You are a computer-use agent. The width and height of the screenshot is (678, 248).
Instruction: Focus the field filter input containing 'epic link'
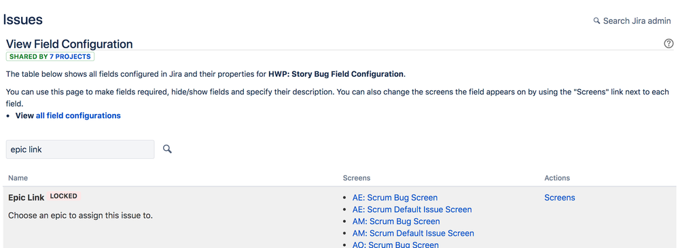point(80,149)
